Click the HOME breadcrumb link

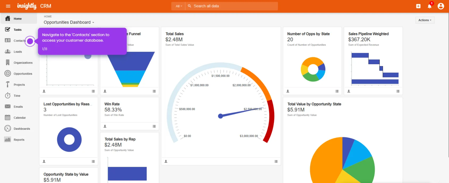click(x=48, y=16)
